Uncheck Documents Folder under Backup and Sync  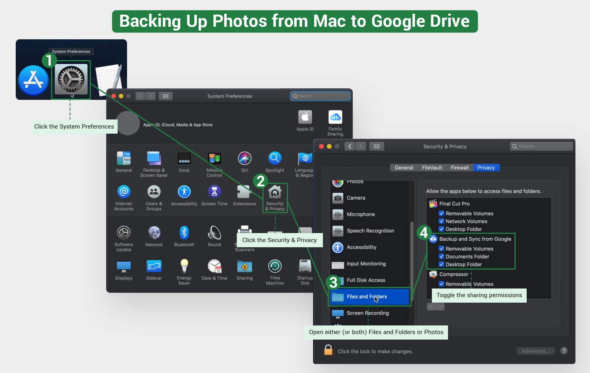441,256
